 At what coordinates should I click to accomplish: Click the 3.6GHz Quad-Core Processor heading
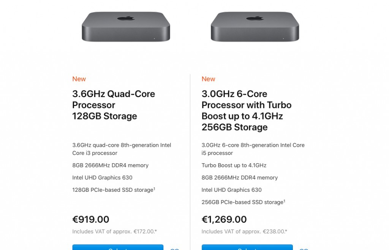(114, 105)
